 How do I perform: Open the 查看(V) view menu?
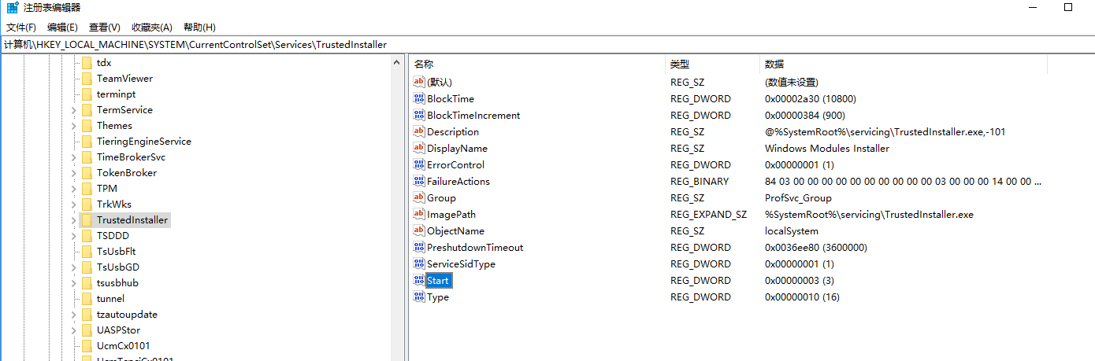tap(105, 28)
